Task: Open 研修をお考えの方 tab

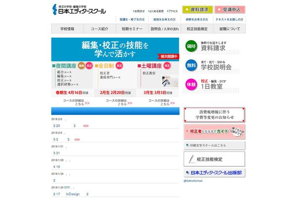Action: (x=197, y=19)
